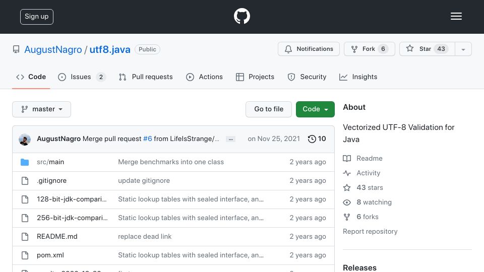The width and height of the screenshot is (484, 272).
Task: Open the 256-bit-jdk-compari… file
Action: click(72, 218)
